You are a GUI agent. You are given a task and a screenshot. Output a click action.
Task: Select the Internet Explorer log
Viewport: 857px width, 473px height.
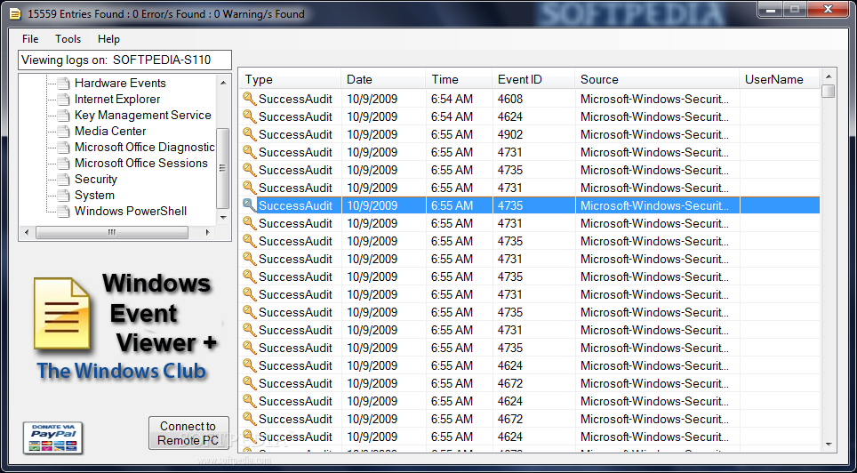point(117,99)
